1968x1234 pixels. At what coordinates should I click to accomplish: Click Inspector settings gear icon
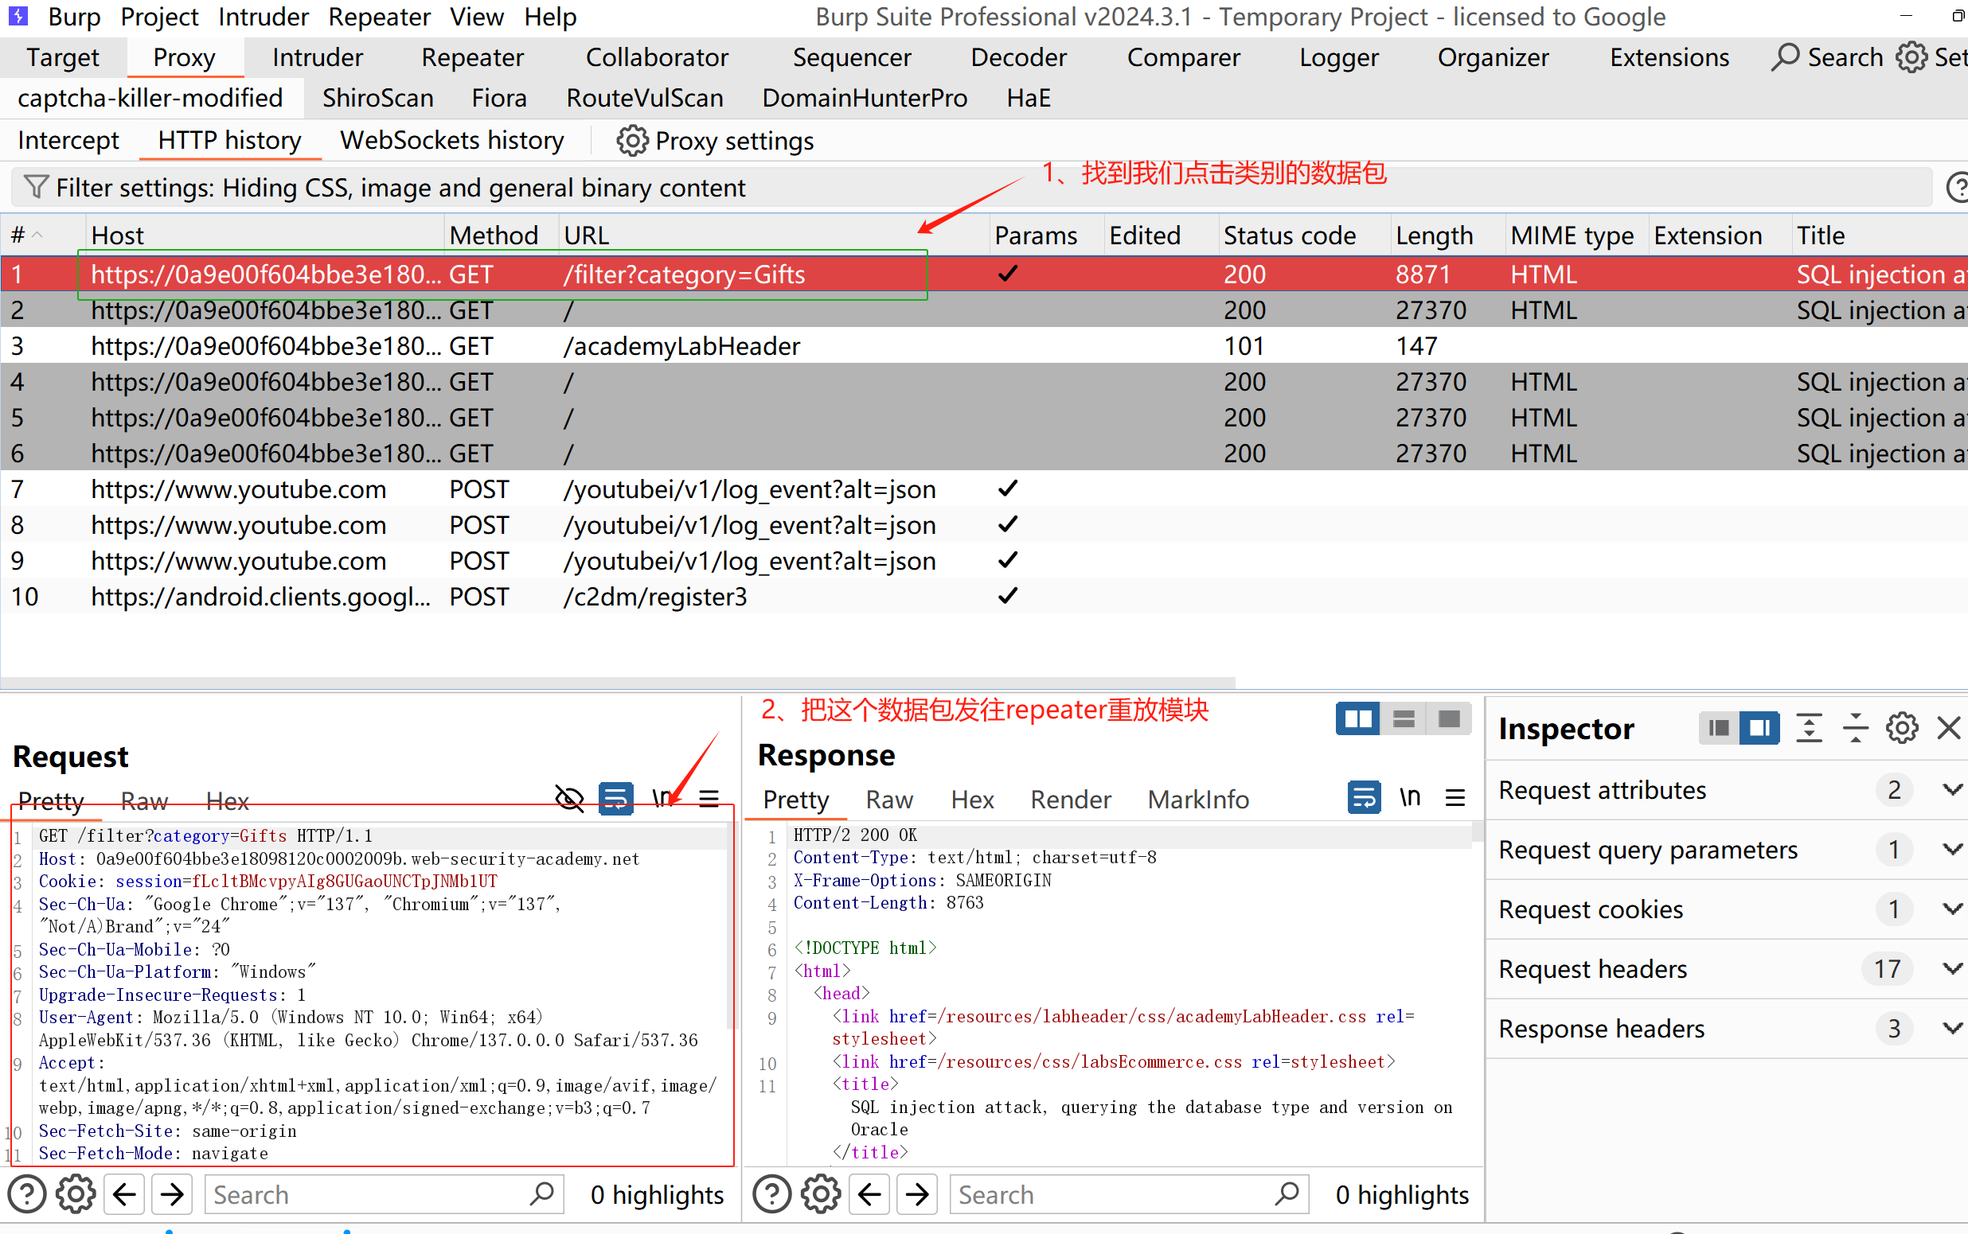pos(1901,727)
